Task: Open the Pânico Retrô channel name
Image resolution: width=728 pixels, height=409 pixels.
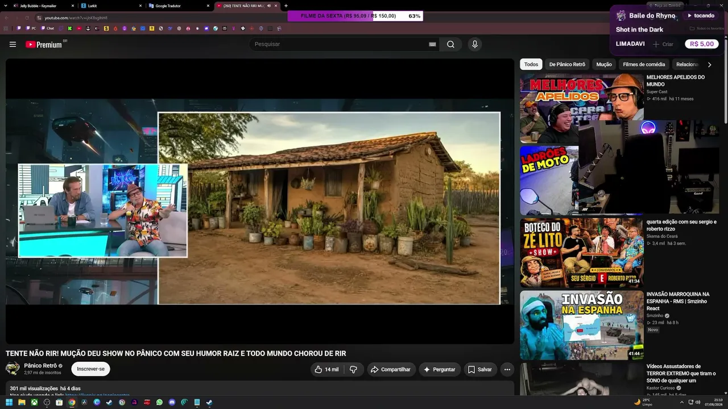Action: pos(40,366)
